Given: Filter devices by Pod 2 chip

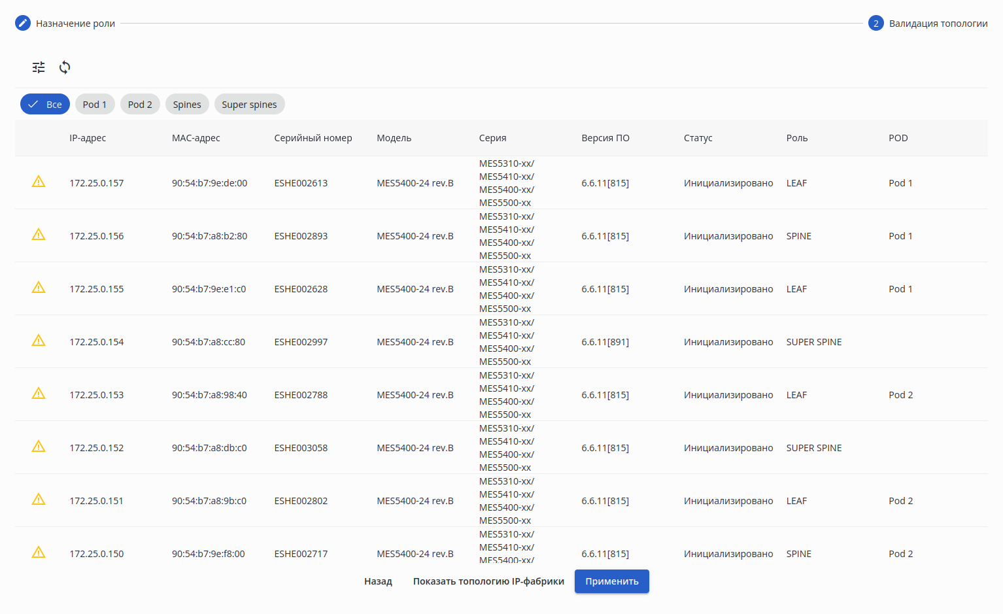Looking at the screenshot, I should 140,105.
